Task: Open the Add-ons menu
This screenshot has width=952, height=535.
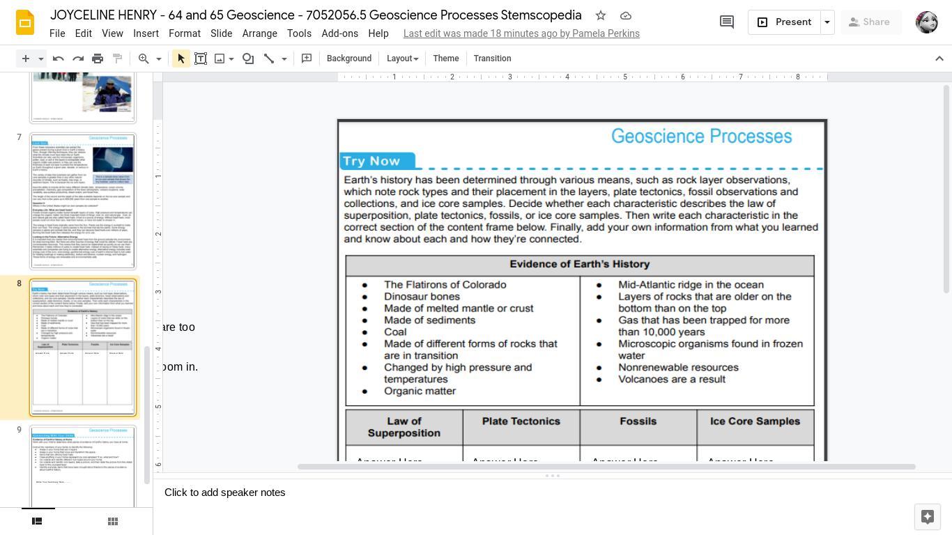Action: click(x=340, y=33)
